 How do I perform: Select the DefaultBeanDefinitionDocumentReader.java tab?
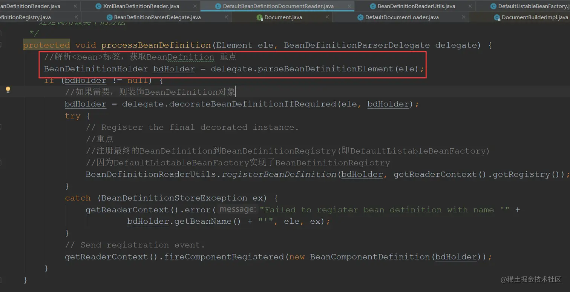click(x=278, y=6)
